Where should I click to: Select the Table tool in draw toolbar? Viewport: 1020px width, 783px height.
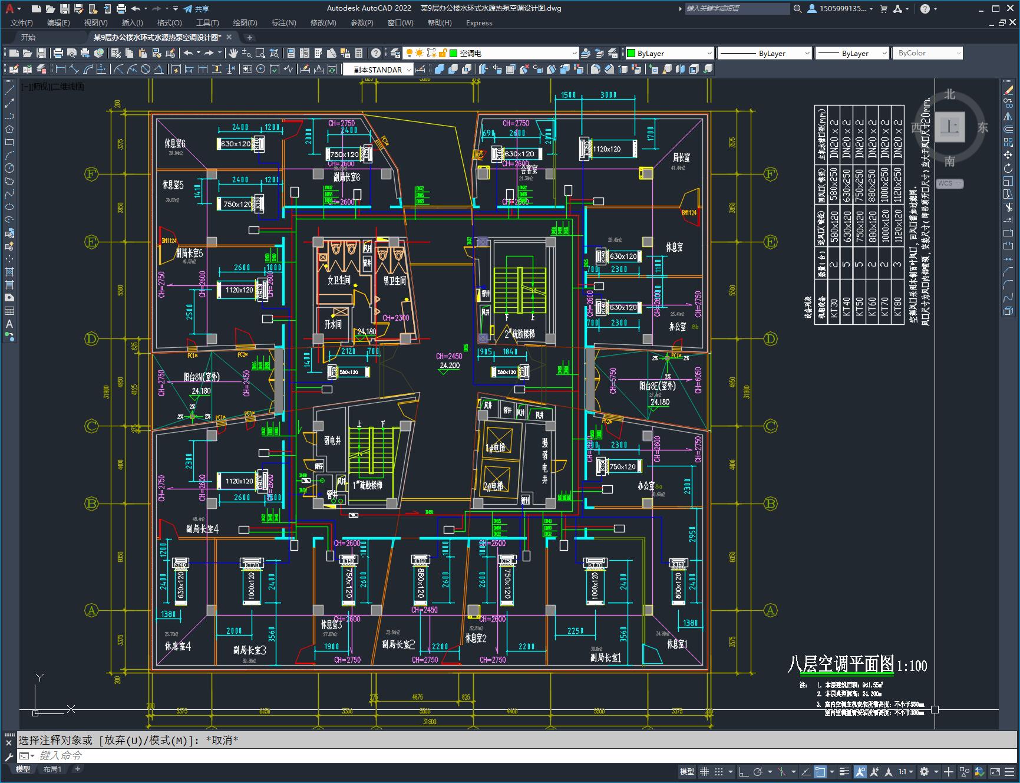(9, 311)
